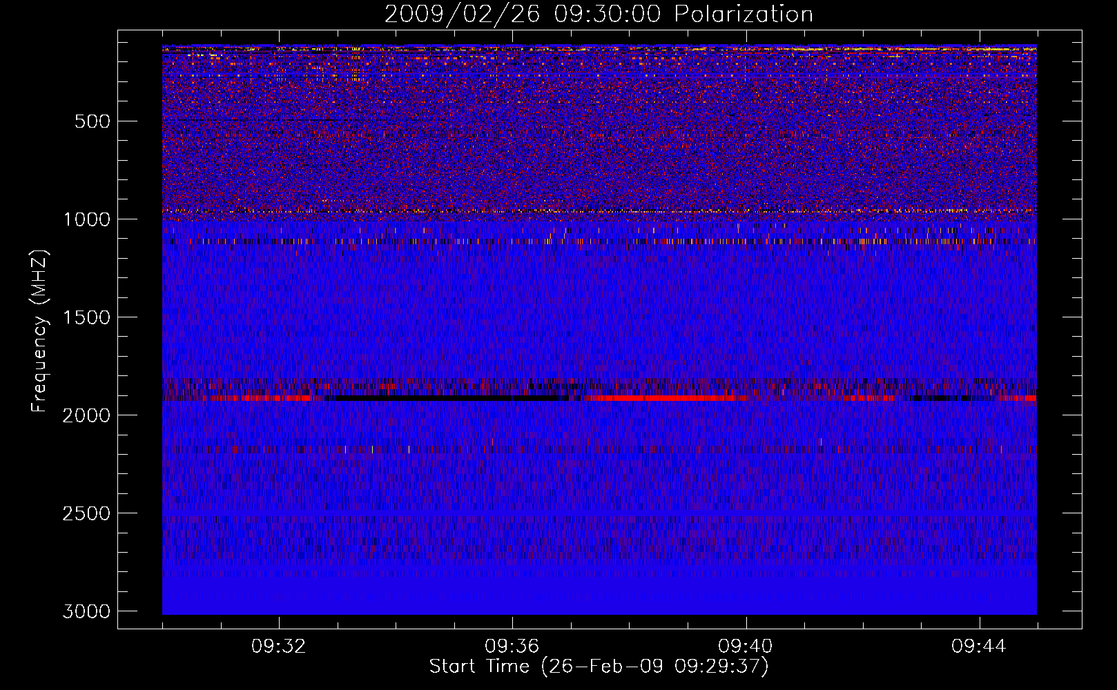1117x690 pixels.
Task: Click the 09:40 time tick label
Action: [746, 647]
